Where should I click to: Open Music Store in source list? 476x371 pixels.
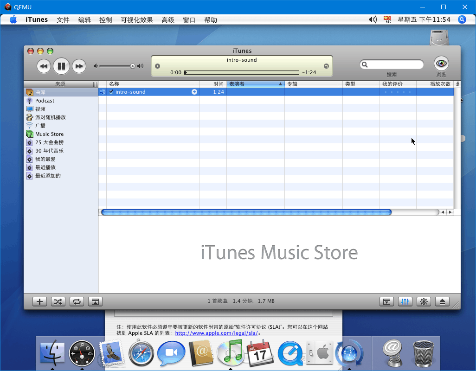click(61, 134)
